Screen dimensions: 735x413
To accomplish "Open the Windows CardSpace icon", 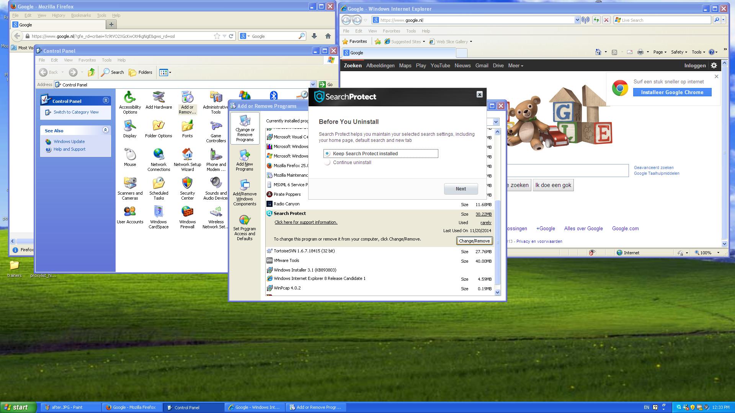I will [x=158, y=217].
